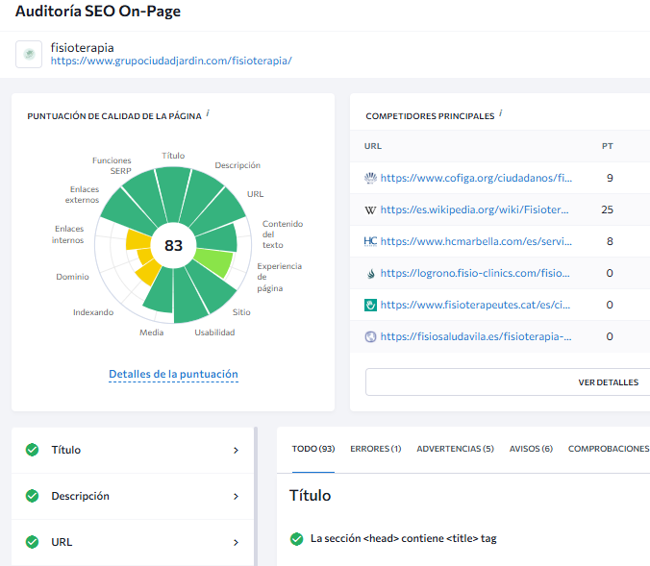
Task: Switch to the ADVERTENCIAS (5) tab
Action: [x=455, y=449]
